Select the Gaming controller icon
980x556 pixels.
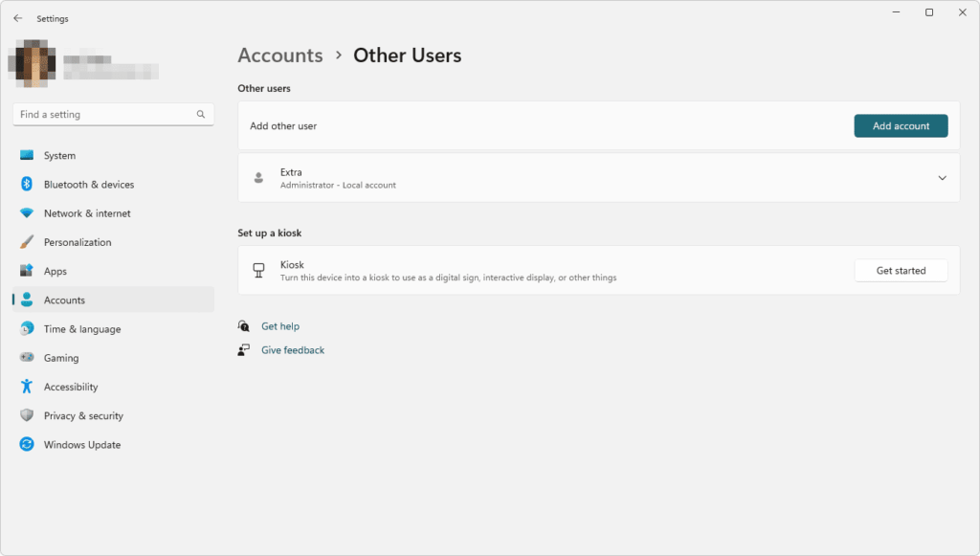(27, 357)
